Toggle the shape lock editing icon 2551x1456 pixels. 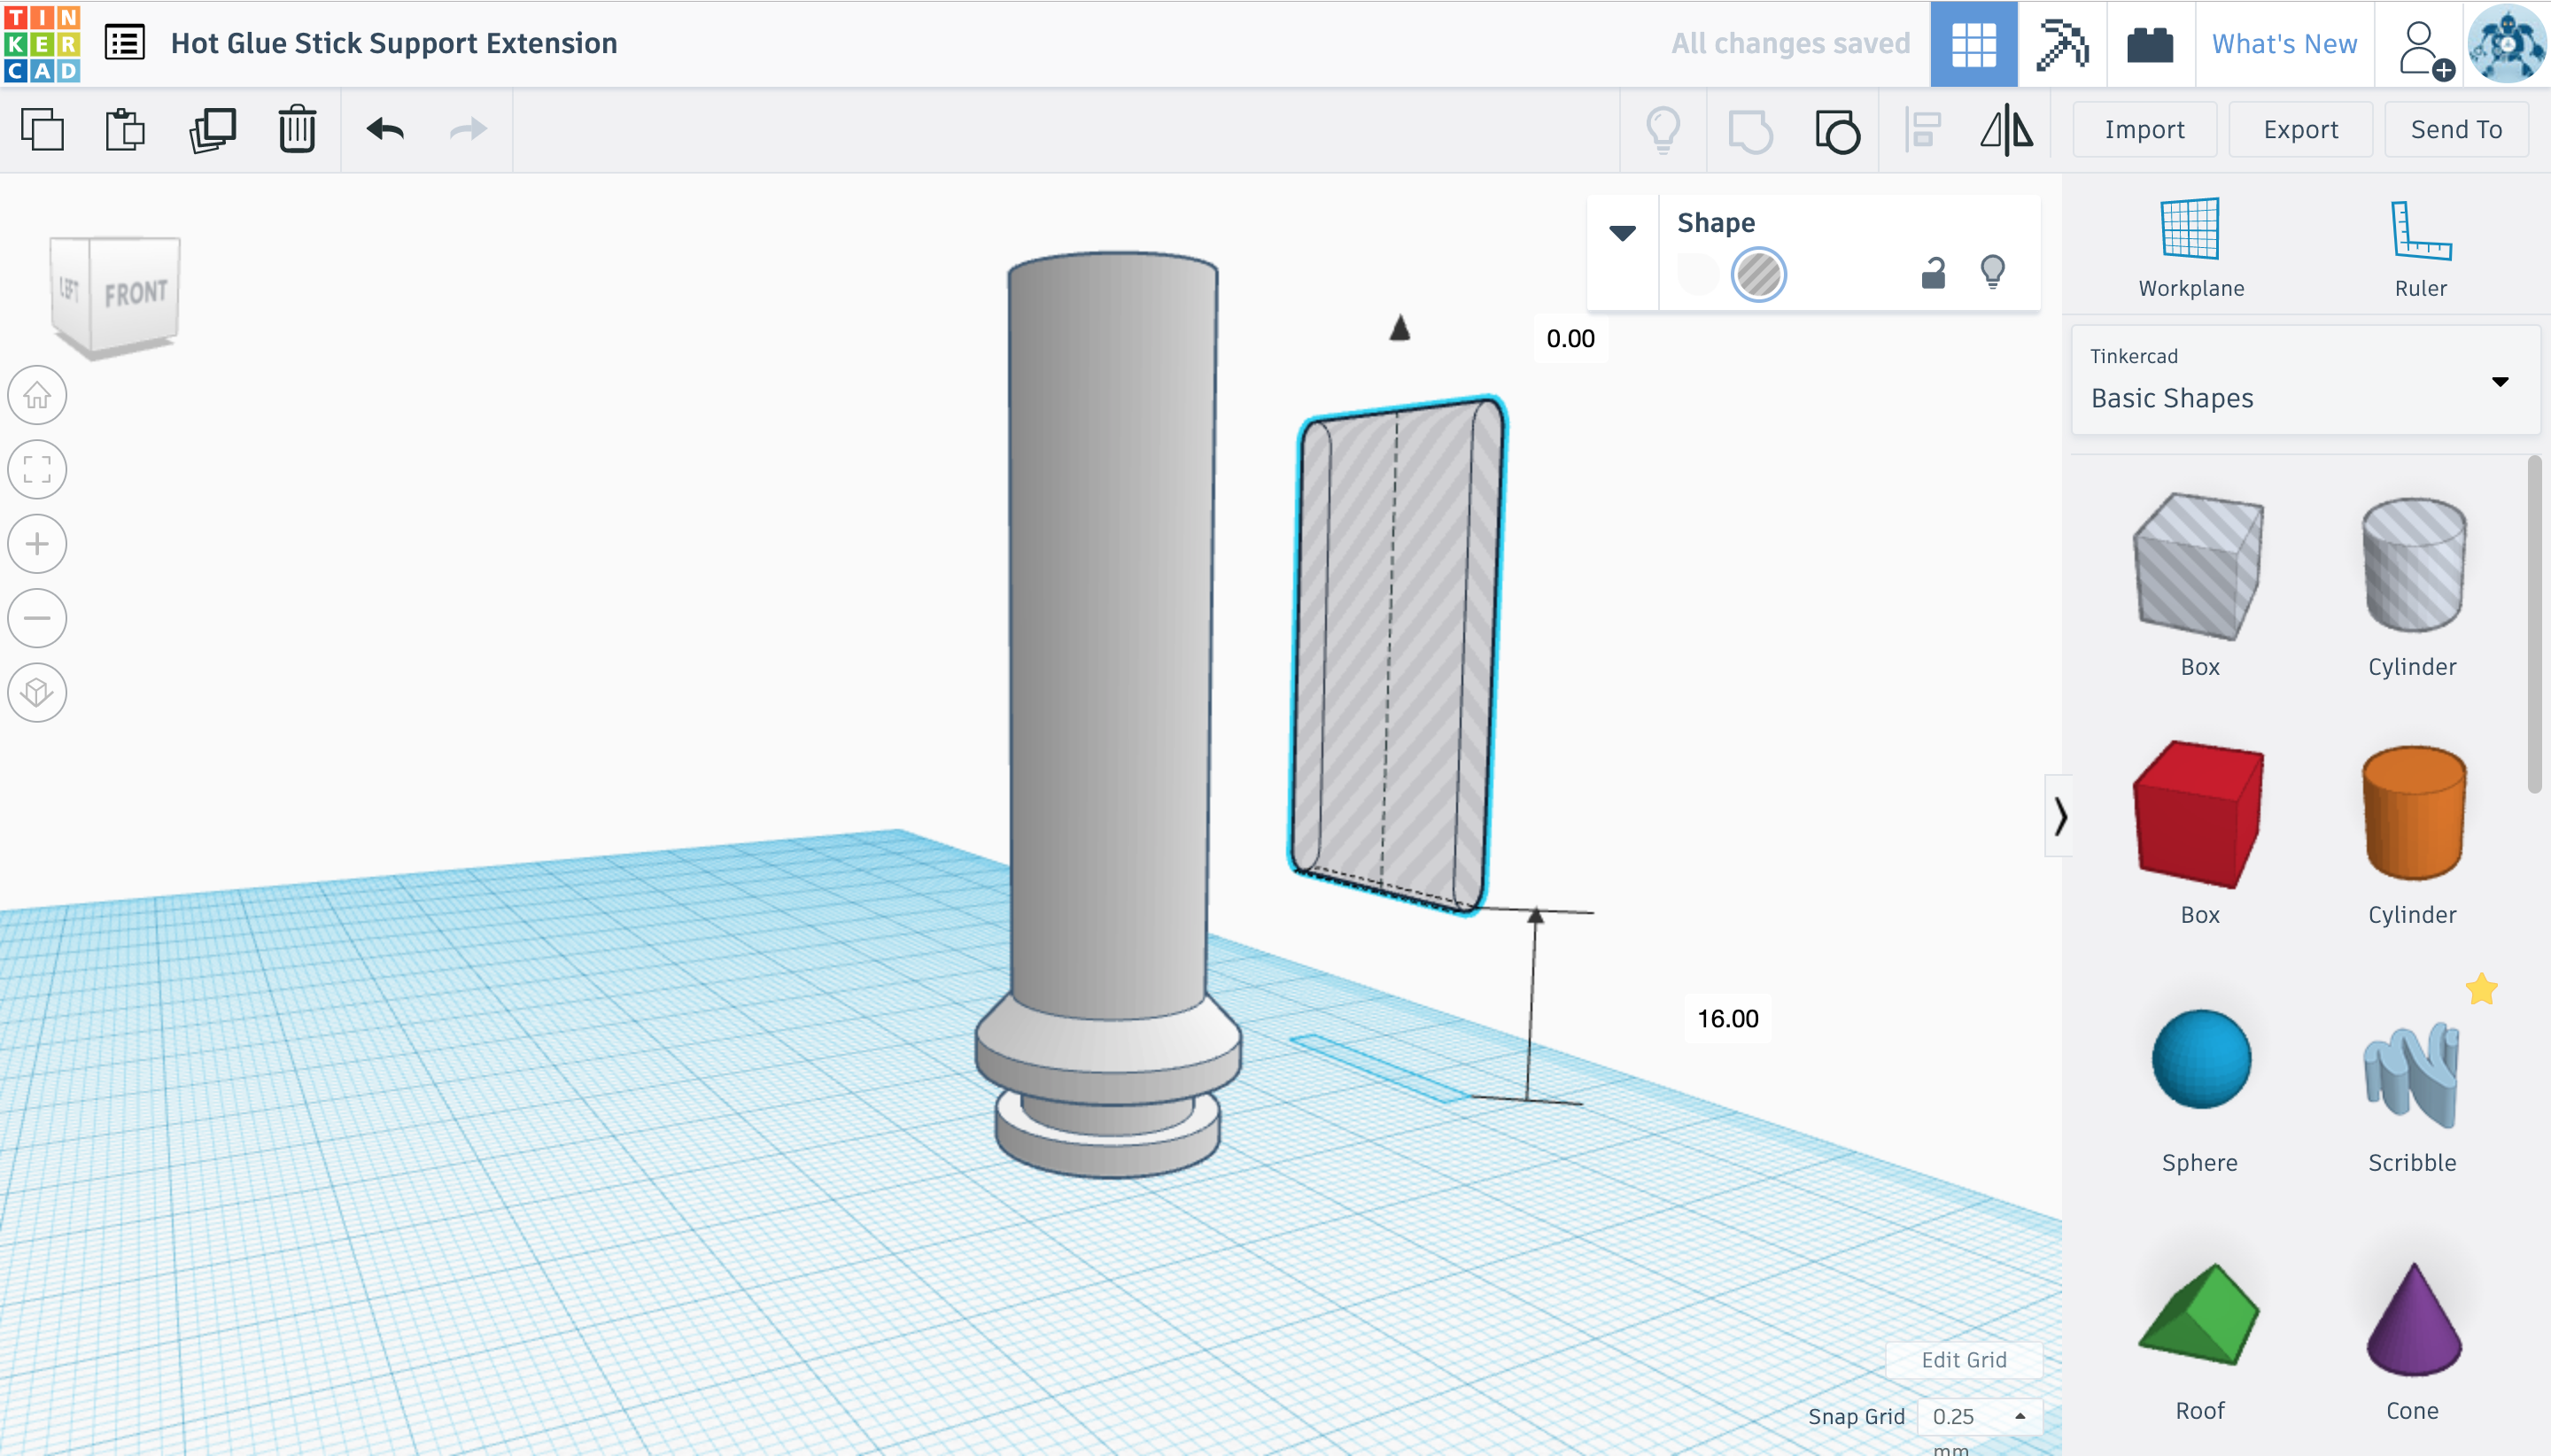tap(1933, 273)
